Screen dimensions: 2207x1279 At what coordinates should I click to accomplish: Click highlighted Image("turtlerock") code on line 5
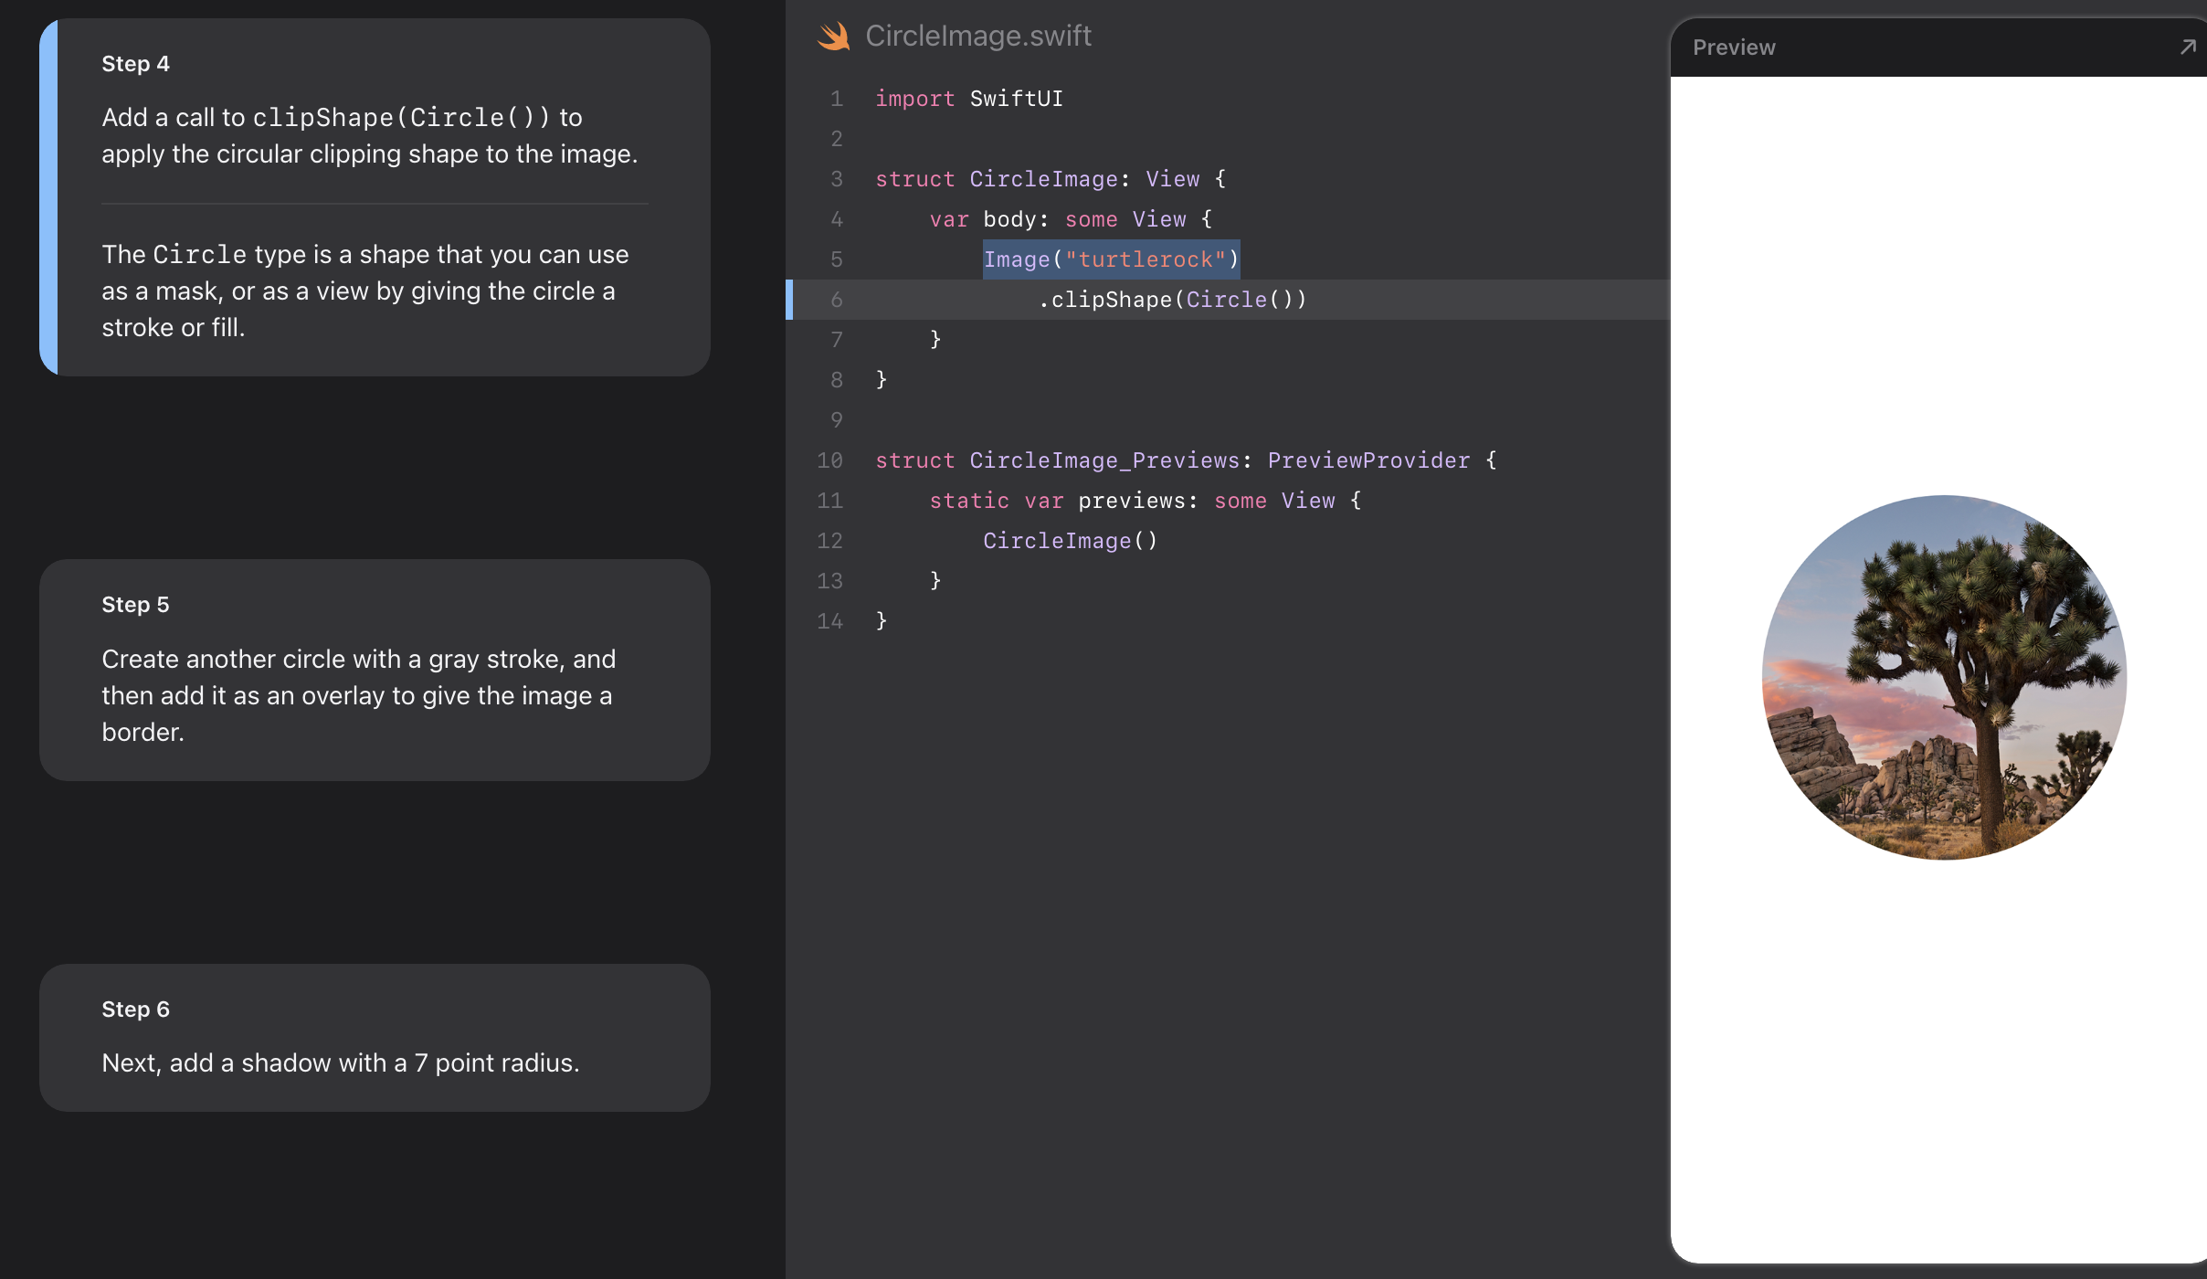pos(1111,259)
